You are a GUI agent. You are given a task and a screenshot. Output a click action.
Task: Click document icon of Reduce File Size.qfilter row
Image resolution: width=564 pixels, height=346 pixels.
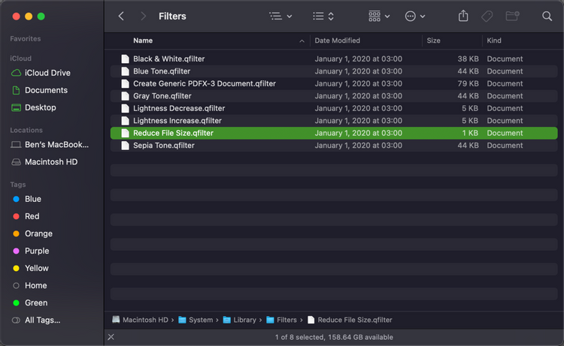pyautogui.click(x=125, y=133)
